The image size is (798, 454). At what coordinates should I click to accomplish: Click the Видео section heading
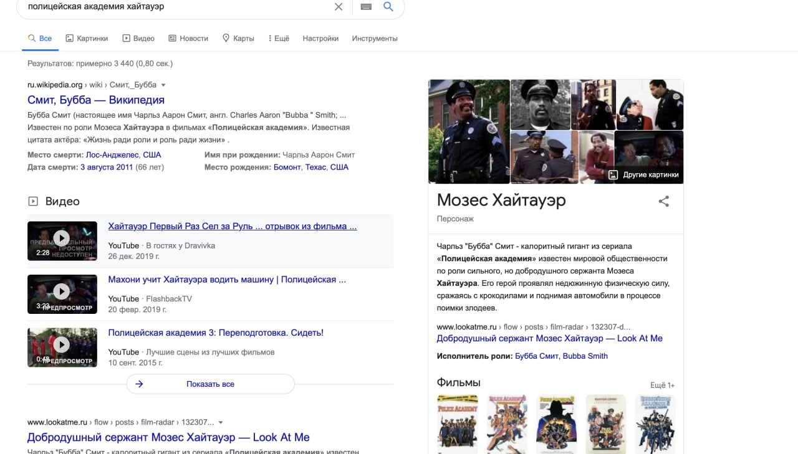coord(62,201)
